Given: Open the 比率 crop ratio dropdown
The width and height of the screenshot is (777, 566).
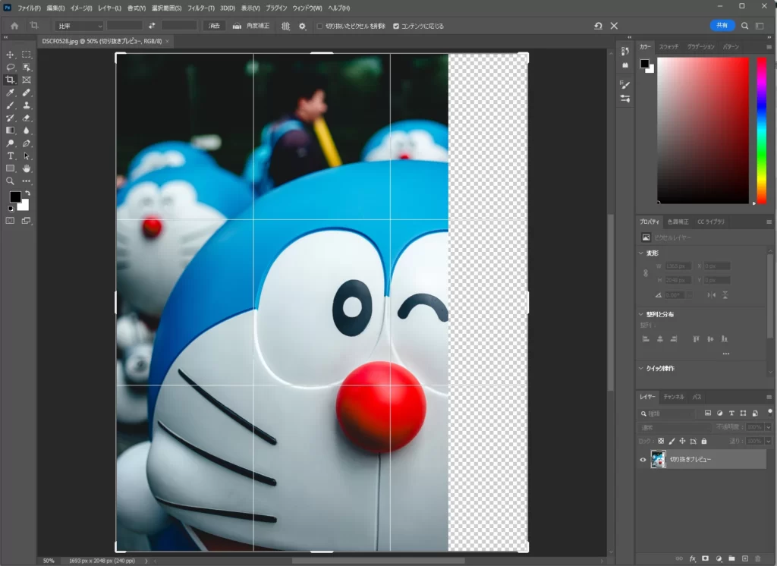Looking at the screenshot, I should [79, 26].
